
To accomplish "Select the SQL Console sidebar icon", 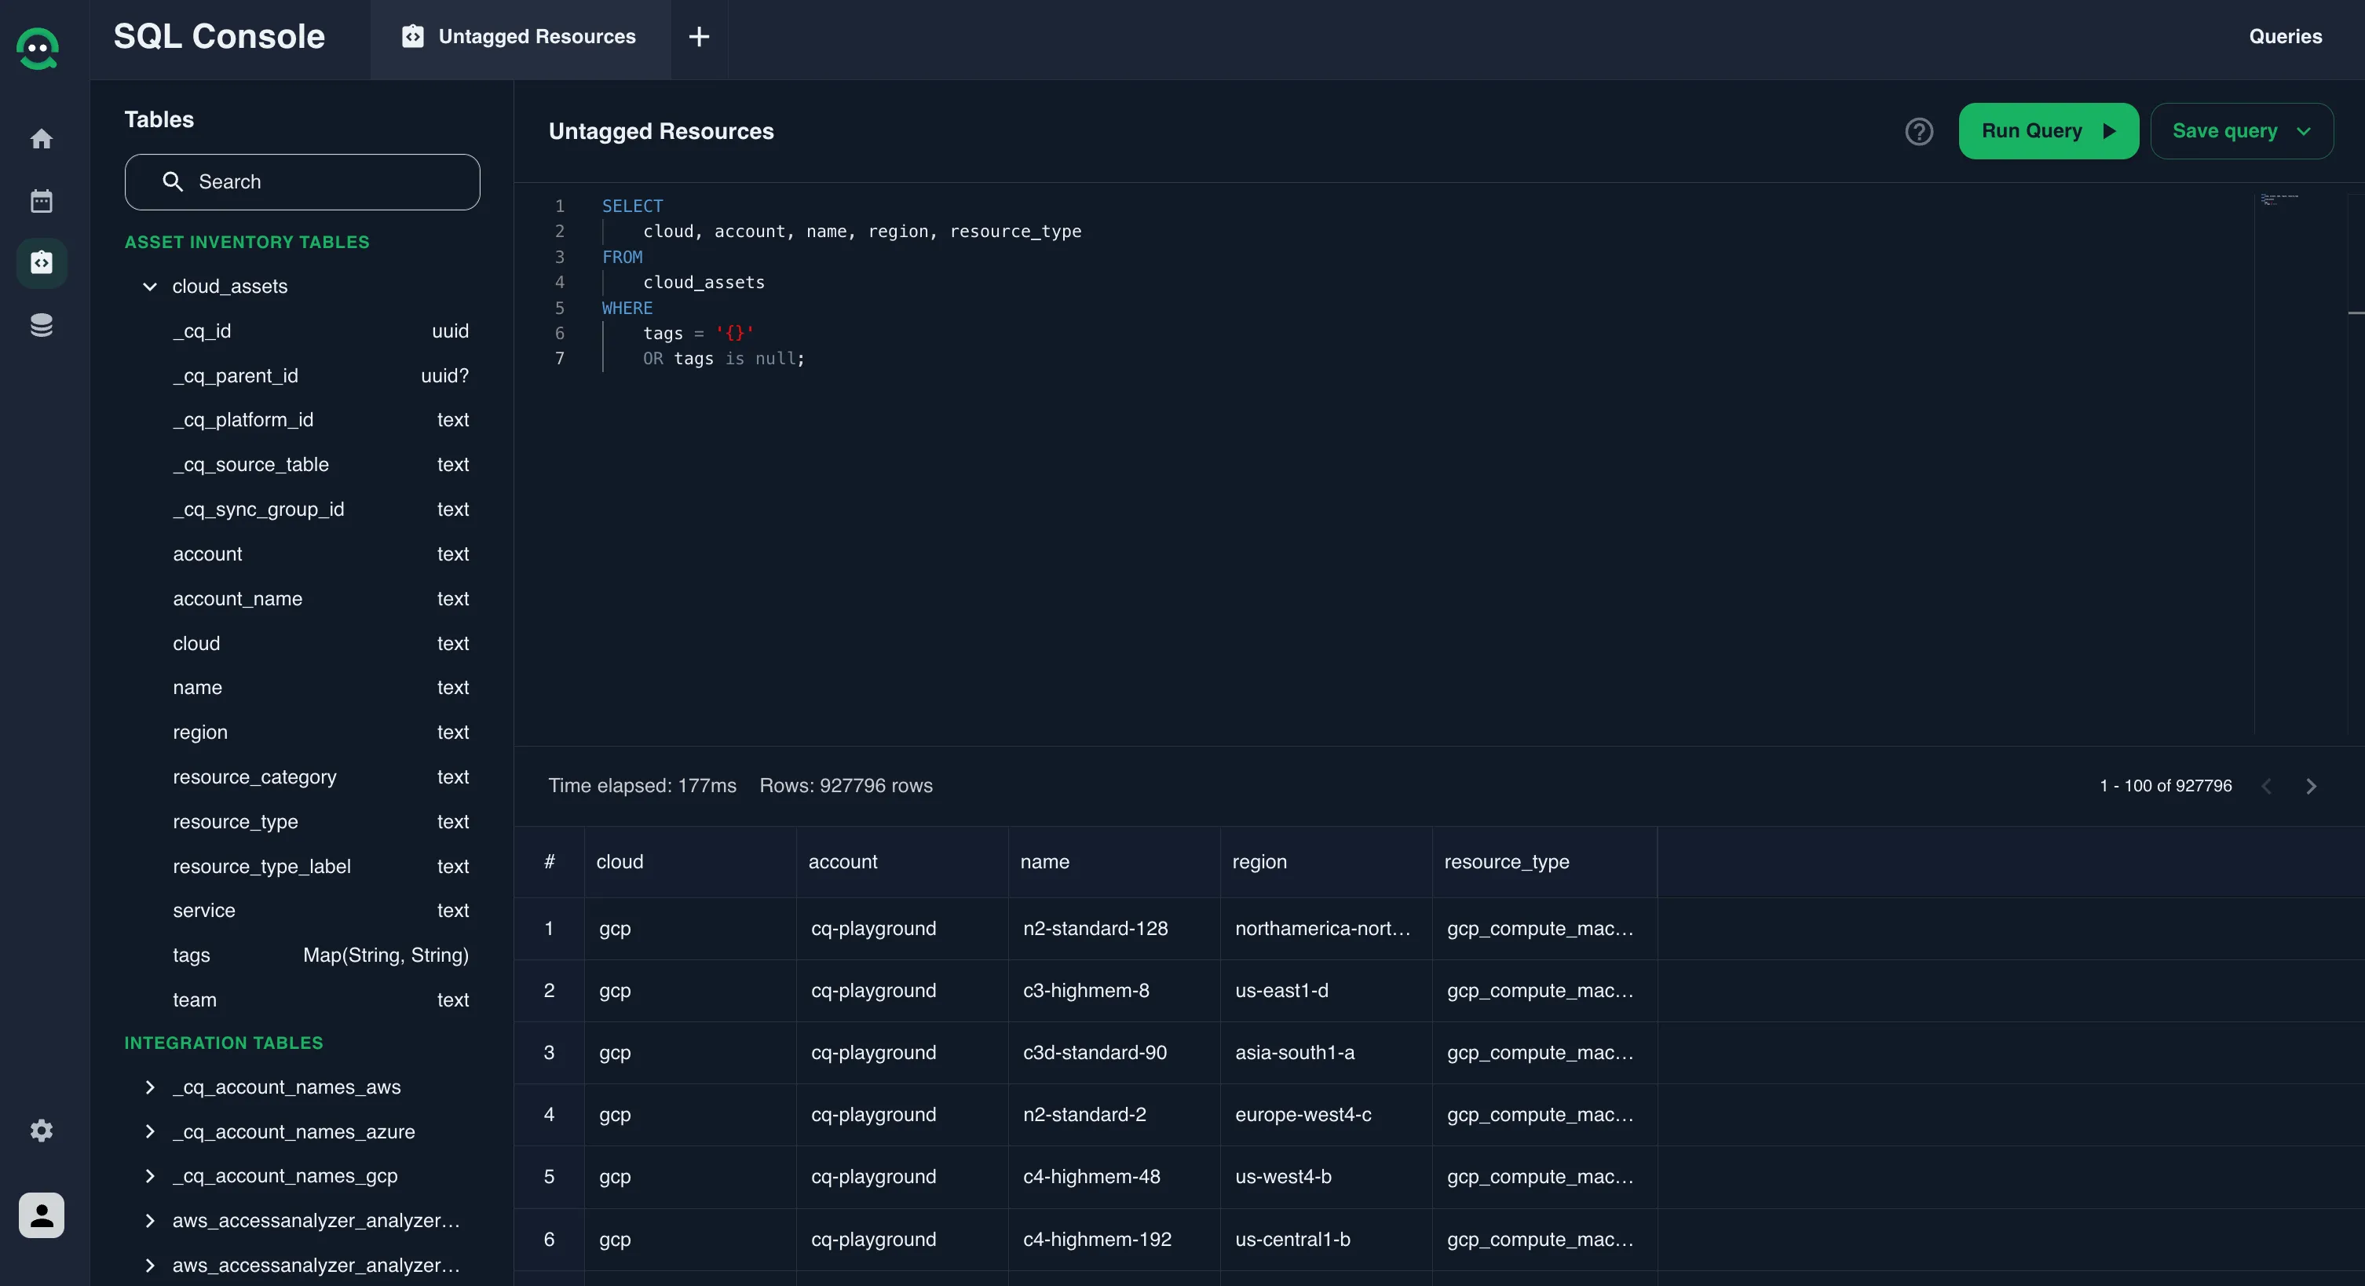I will (x=42, y=262).
